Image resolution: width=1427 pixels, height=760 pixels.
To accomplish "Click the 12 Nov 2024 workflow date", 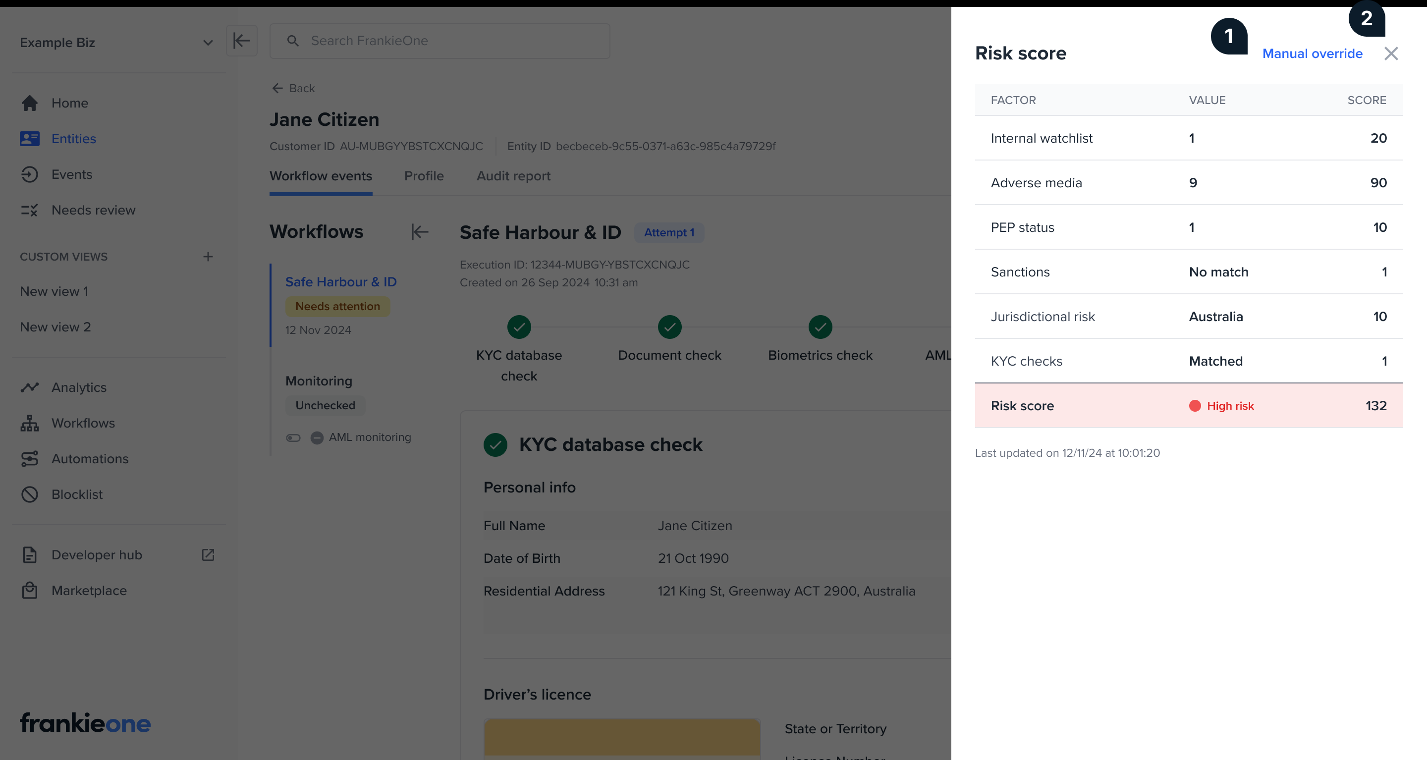I will pyautogui.click(x=318, y=330).
